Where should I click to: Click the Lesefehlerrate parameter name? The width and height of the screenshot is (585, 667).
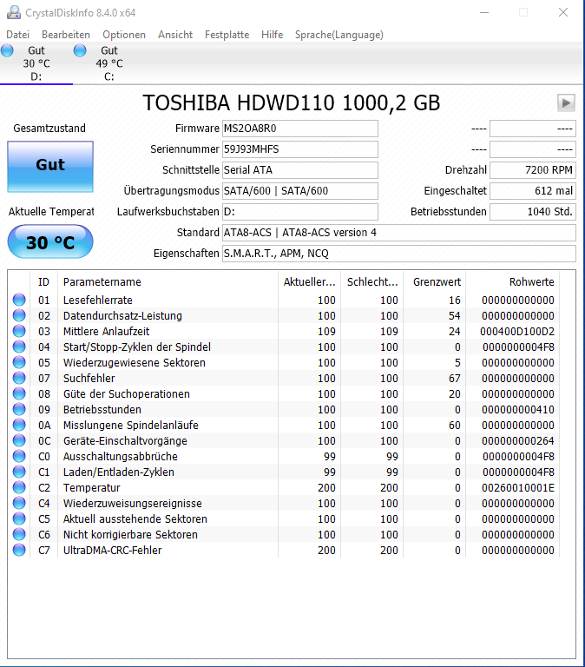[x=98, y=300]
